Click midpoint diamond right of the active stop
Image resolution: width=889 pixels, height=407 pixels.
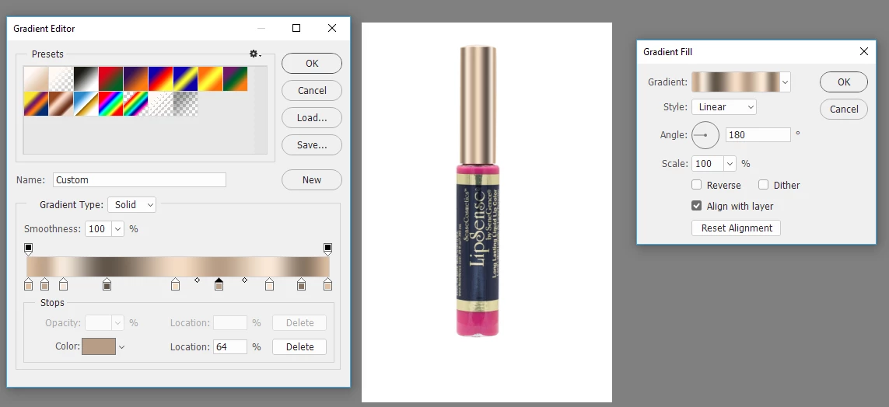(x=244, y=280)
